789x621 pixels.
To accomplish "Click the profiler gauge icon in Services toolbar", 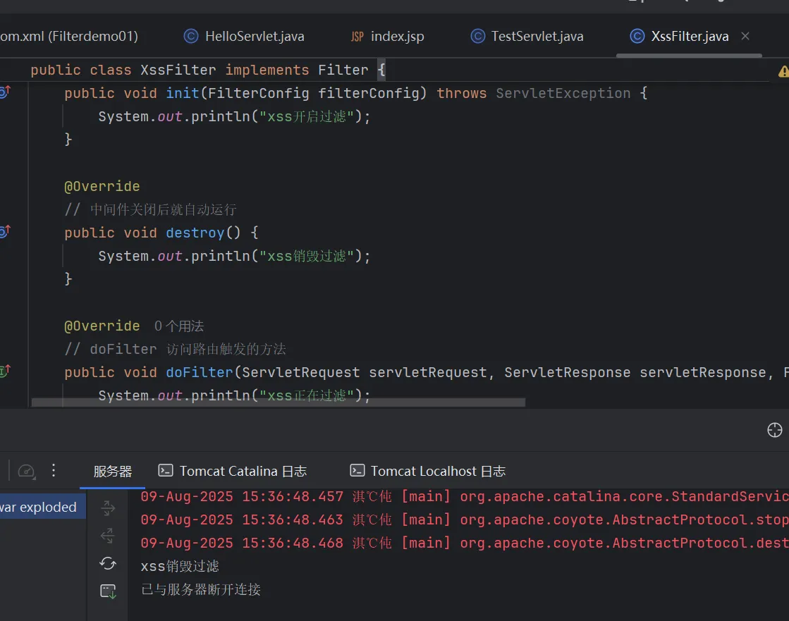I will (x=26, y=471).
